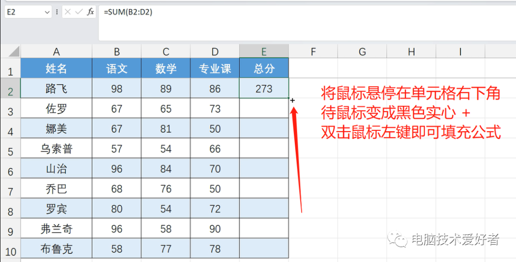The width and height of the screenshot is (516, 262).
Task: Select column C header
Action: [166, 51]
